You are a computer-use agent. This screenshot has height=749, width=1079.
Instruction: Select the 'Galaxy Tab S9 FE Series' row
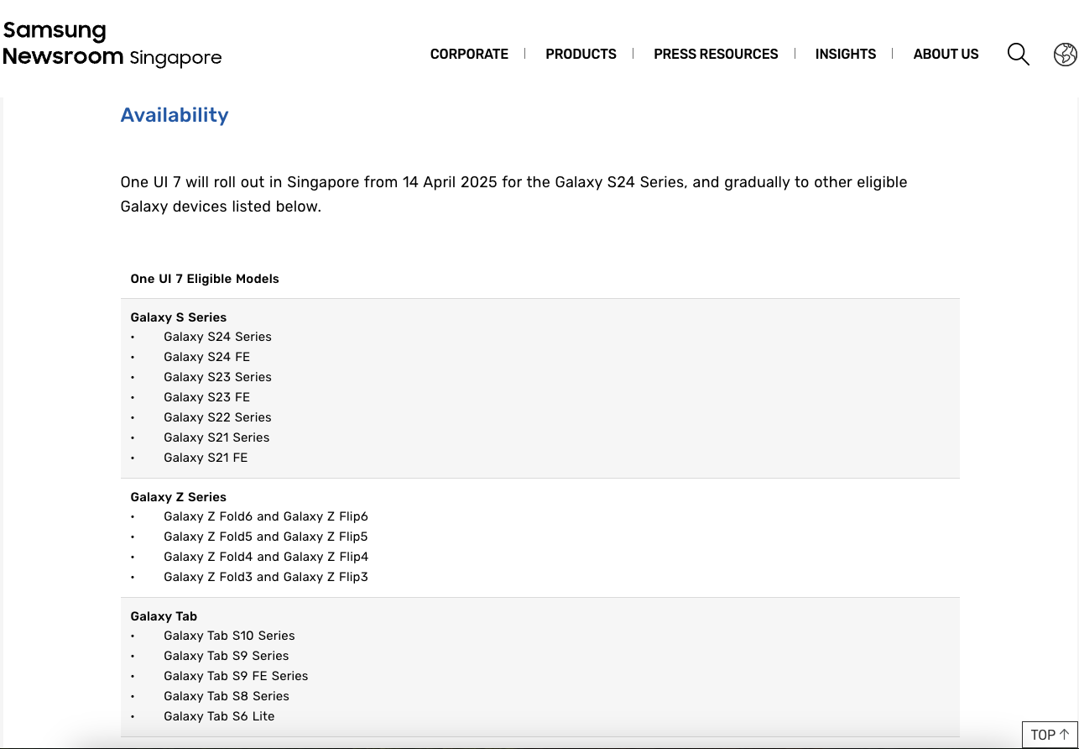[236, 676]
